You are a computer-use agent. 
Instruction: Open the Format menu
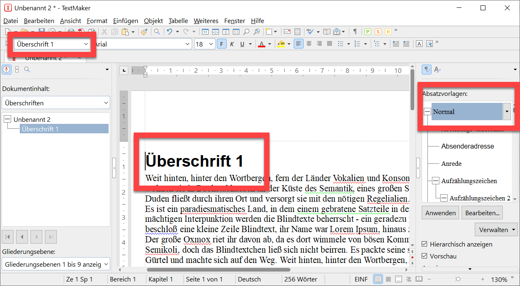click(x=97, y=21)
